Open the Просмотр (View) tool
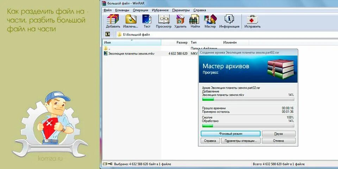 pyautogui.click(x=164, y=21)
